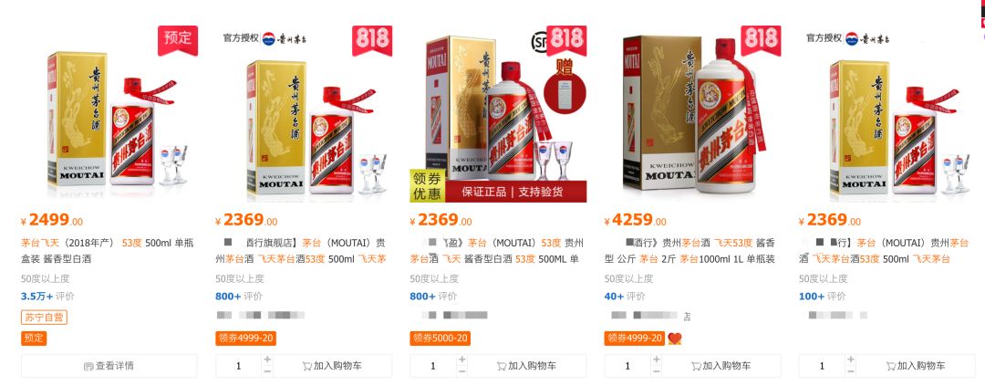Open 3.5万+ 评价 reviews link

point(47,296)
